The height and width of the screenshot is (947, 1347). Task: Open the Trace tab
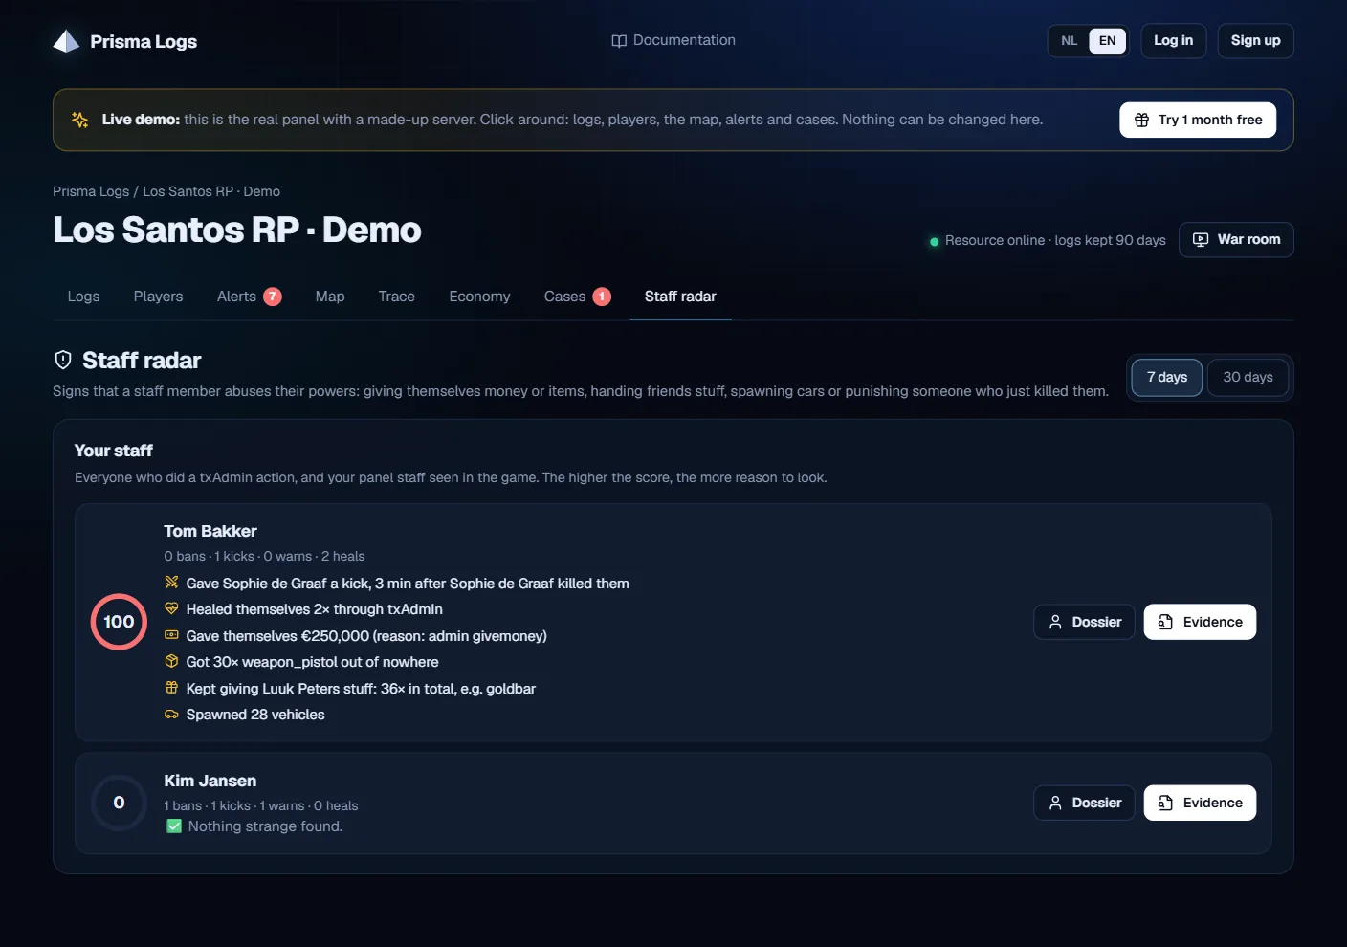tap(396, 297)
